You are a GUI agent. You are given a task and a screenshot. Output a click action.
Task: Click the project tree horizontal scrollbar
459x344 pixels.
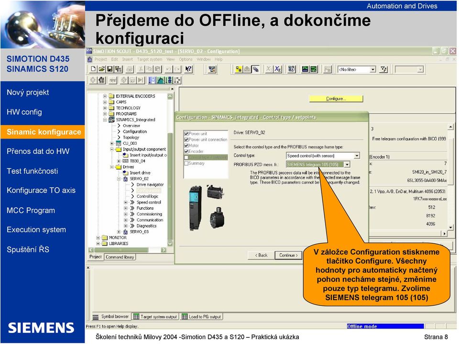coord(127,250)
